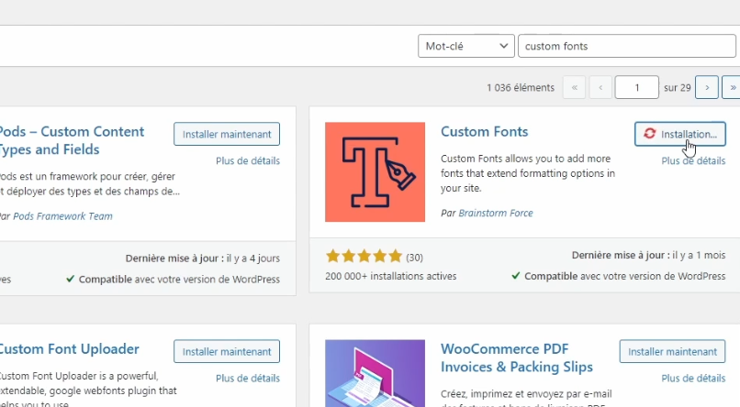Open the Mot-clé search type dropdown

pyautogui.click(x=465, y=46)
